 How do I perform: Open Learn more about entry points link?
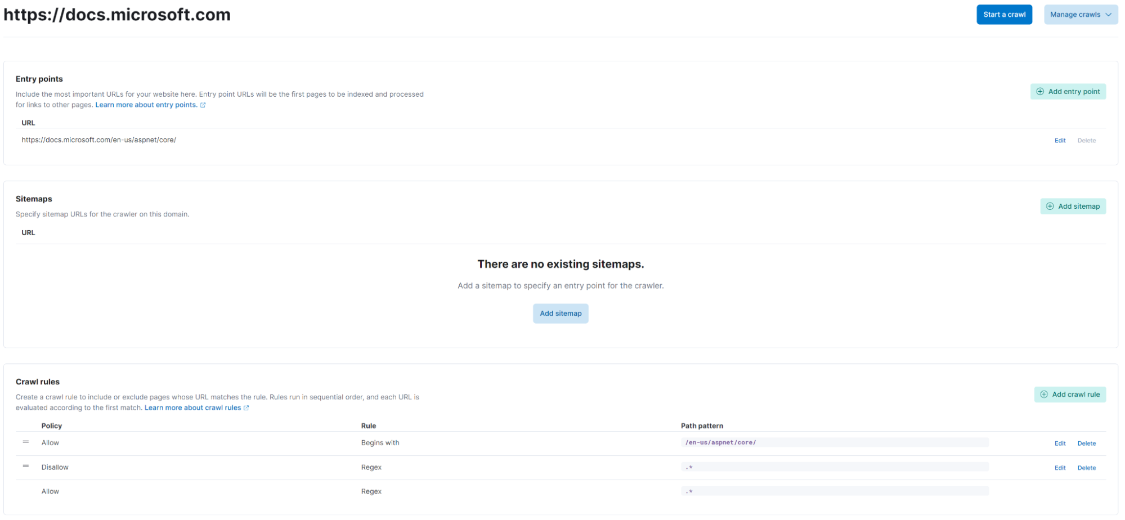146,105
